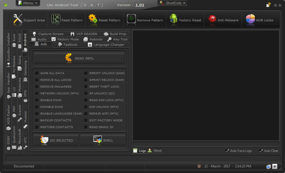
Task: Check the NETWORK UNLOCK (MTK) checkbox
Action: 37,93
